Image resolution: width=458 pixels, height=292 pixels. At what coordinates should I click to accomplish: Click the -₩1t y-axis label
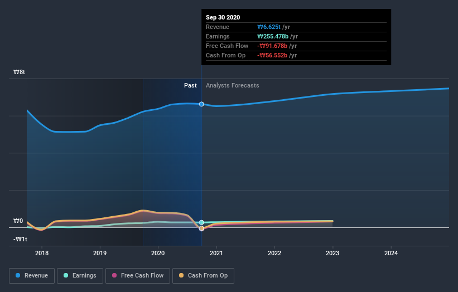[x=20, y=239]
